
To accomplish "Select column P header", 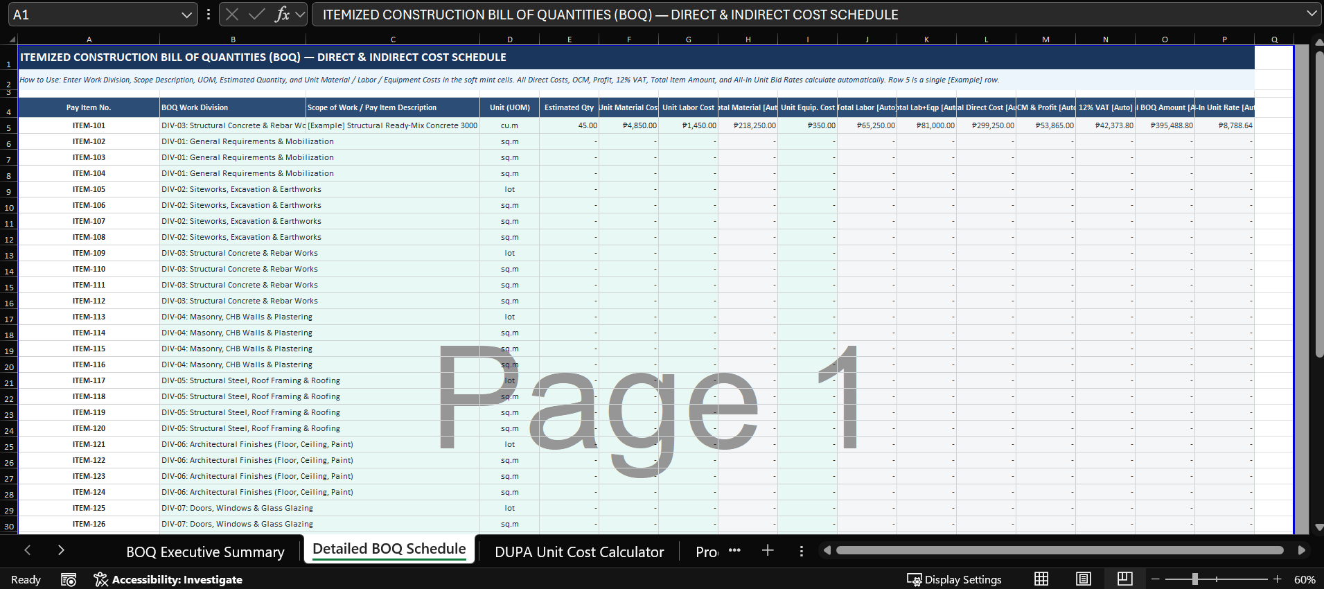I will pos(1224,39).
